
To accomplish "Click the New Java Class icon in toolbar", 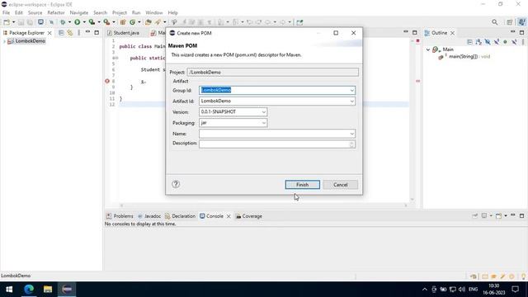I will (132, 22).
